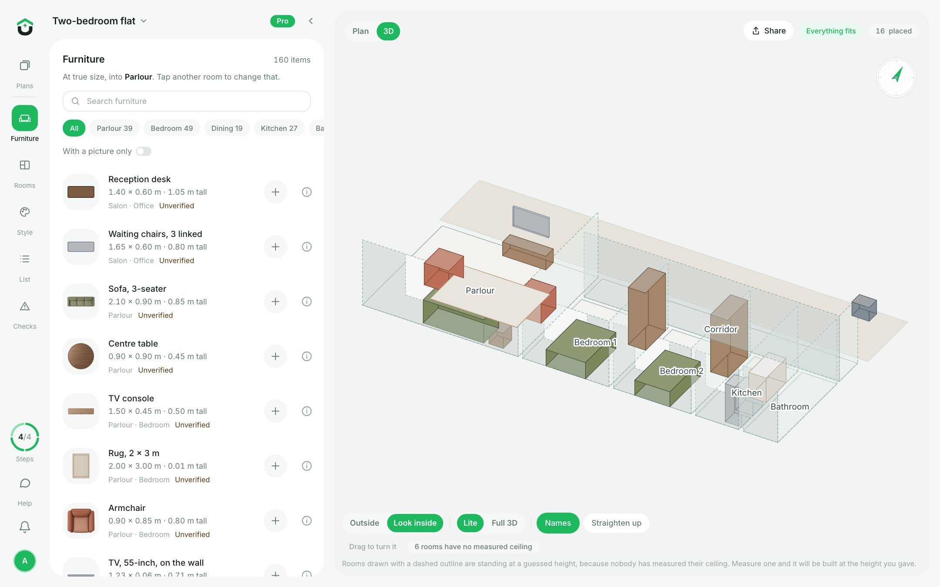Add Waiting chairs, 3 linked
The height and width of the screenshot is (587, 940).
tap(275, 247)
